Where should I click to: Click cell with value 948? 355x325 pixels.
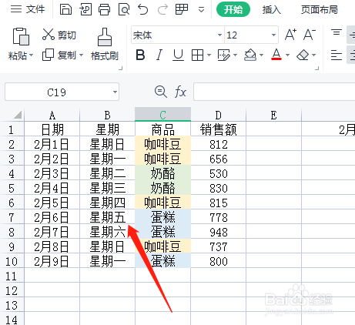pos(218,232)
